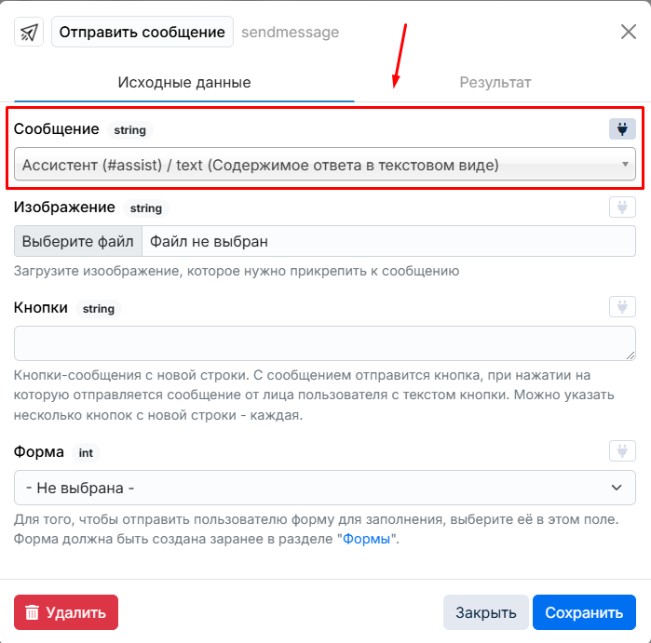The width and height of the screenshot is (651, 643).
Task: Click the red Удалить button
Action: point(66,612)
